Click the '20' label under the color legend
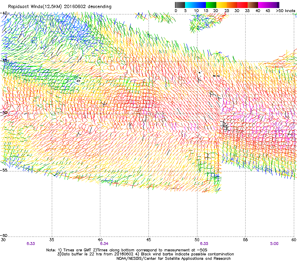Image resolution: width=297 pixels, height=261 pixels. coord(216,11)
